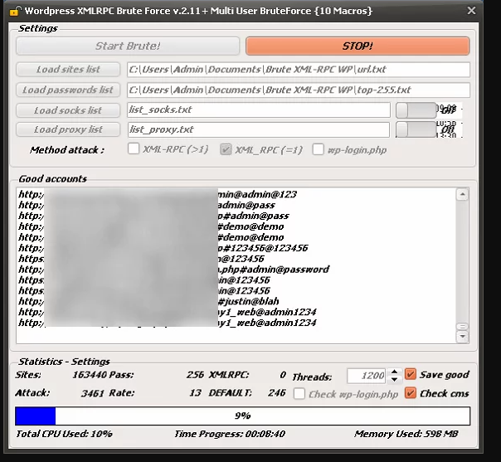The image size is (501, 462).
Task: Click the 9% progress bar
Action: [242, 416]
